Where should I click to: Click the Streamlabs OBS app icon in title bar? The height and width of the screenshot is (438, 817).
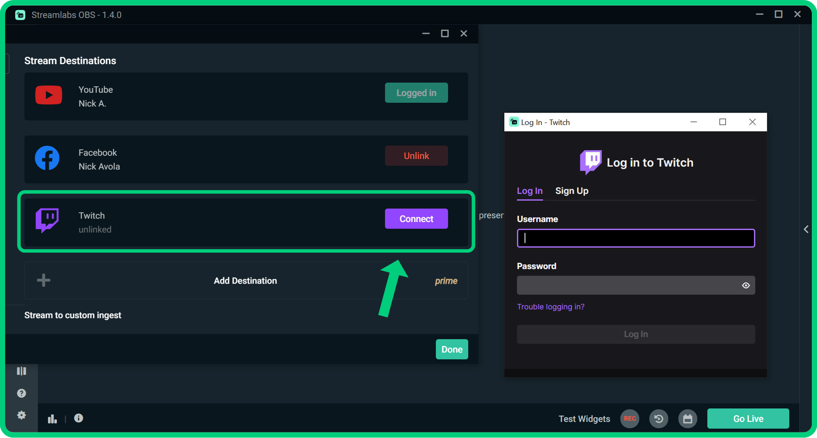20,15
